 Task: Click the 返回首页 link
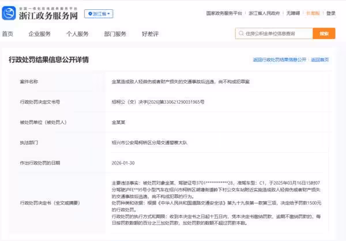(319, 59)
